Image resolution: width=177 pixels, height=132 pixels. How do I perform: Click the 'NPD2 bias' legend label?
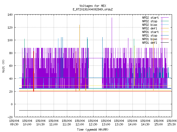point(150,25)
